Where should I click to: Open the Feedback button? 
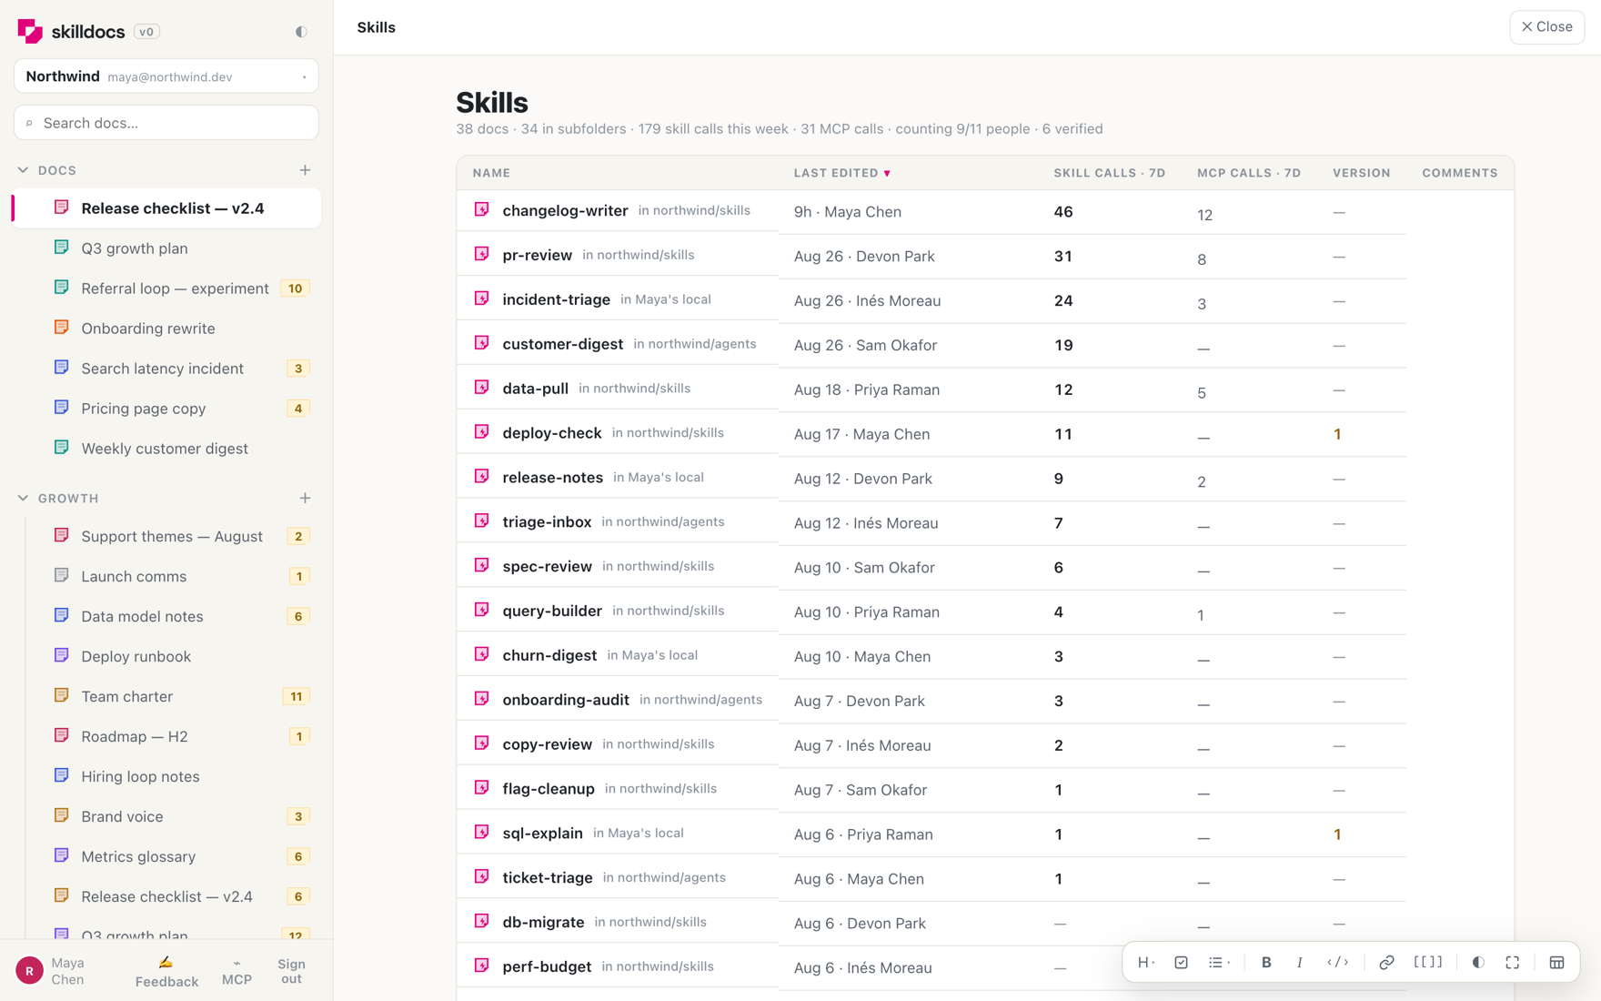click(x=166, y=972)
